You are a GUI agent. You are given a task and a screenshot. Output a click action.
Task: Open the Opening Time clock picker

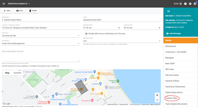[x=119, y=28]
